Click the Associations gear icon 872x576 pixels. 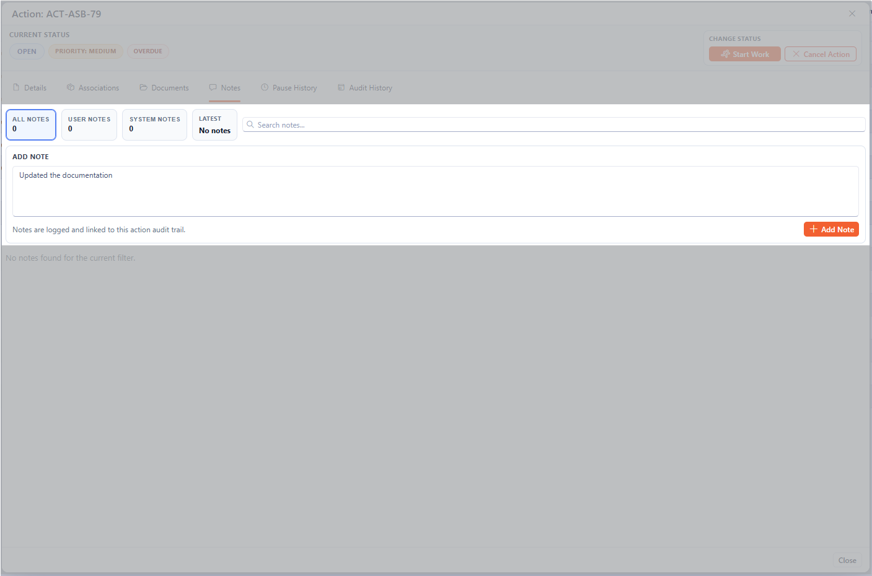tap(70, 87)
